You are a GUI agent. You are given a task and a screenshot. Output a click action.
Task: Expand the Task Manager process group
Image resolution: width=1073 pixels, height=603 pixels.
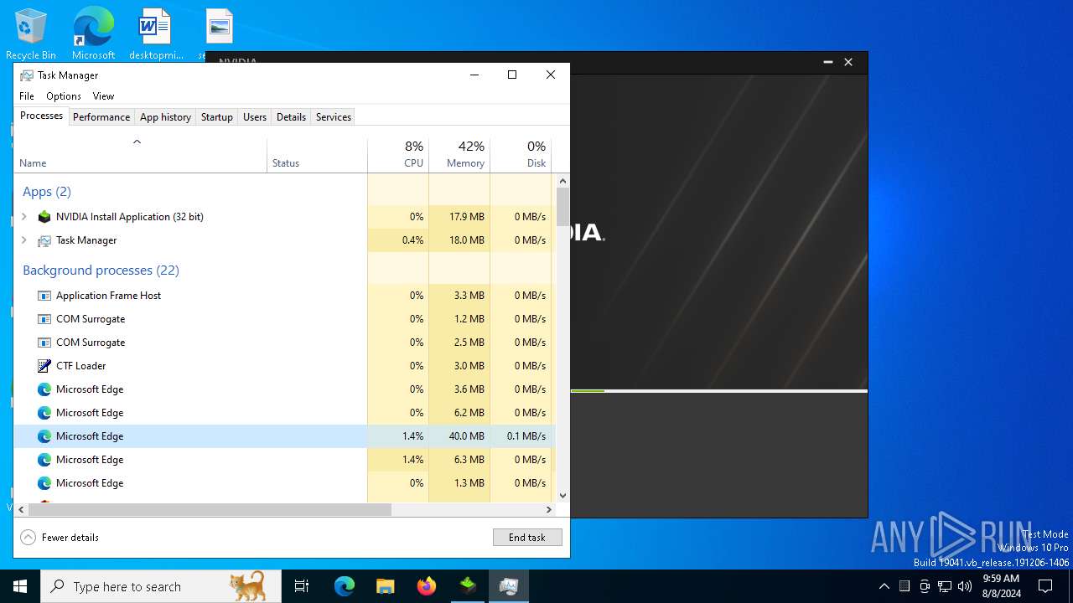[x=23, y=240]
